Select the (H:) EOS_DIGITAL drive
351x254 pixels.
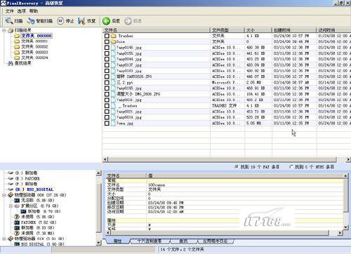(x=34, y=189)
